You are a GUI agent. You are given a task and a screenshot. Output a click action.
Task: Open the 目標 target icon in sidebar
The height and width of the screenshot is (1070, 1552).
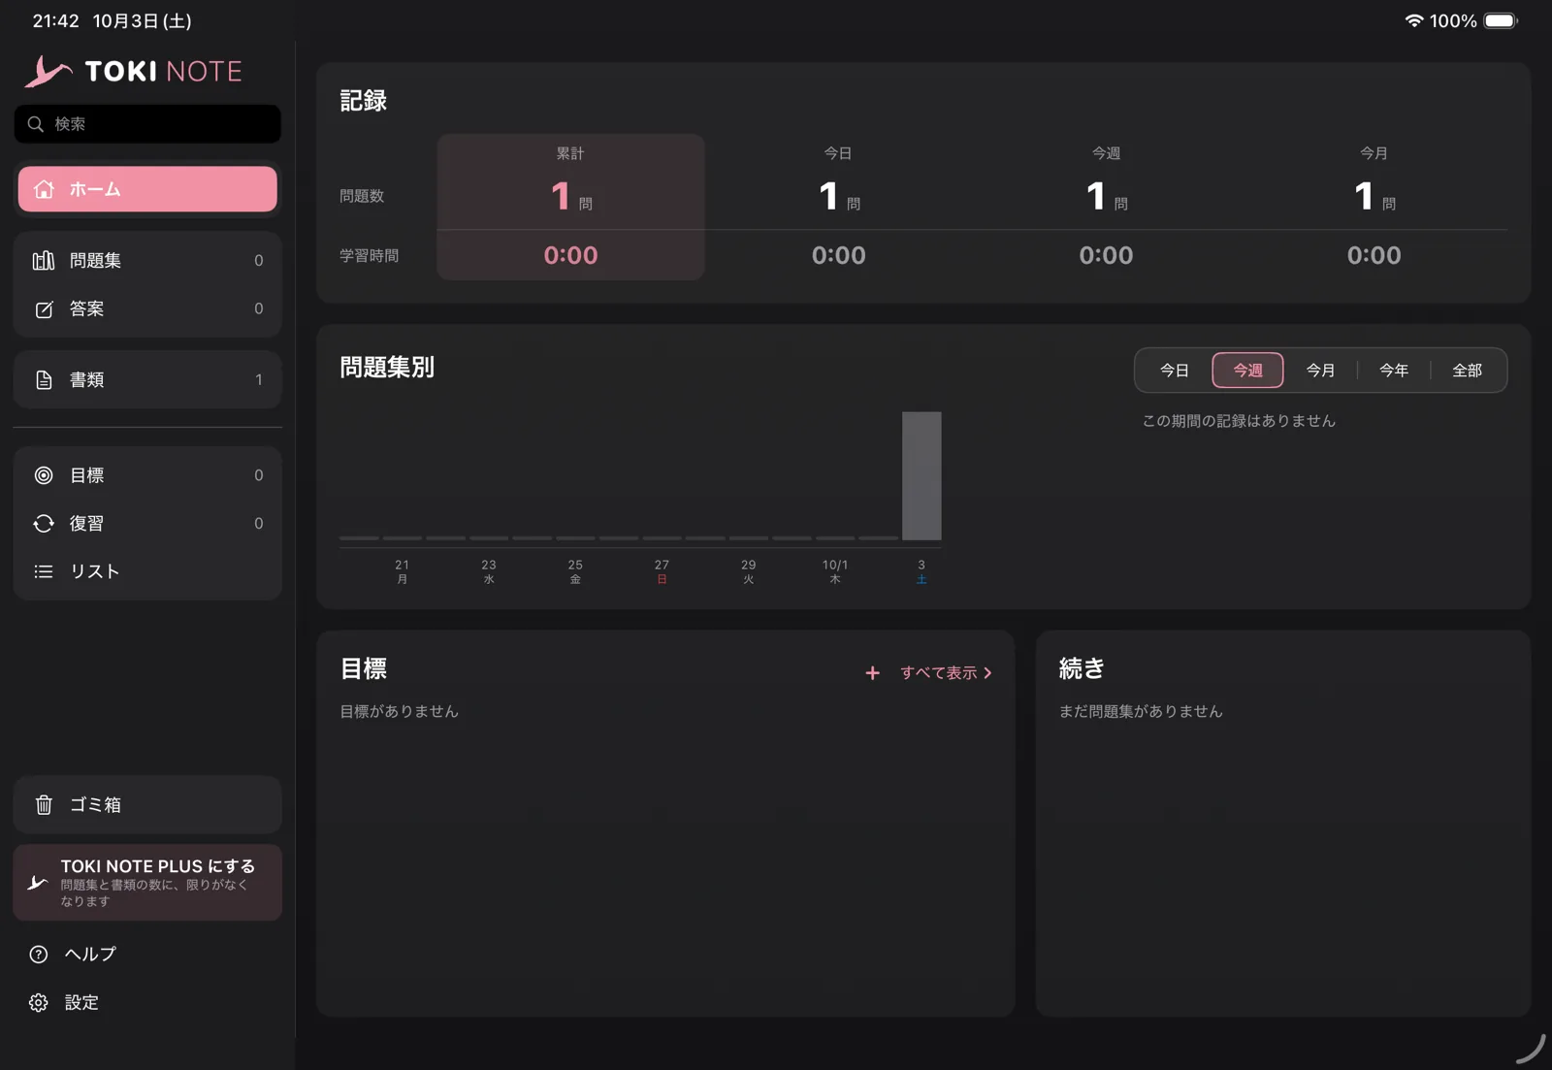pyautogui.click(x=44, y=475)
